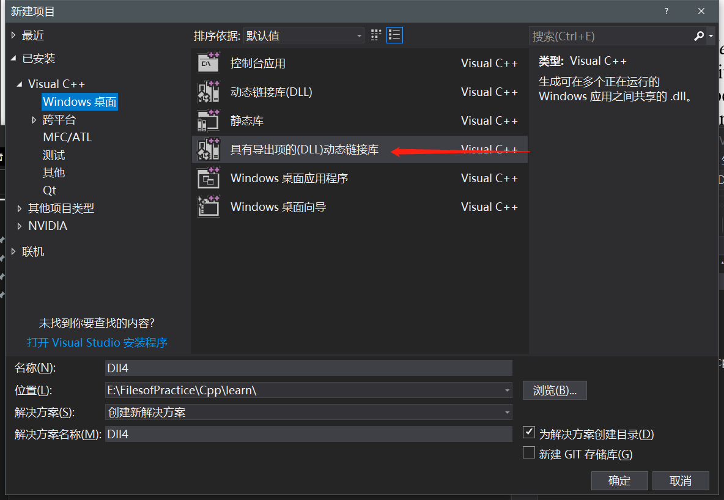Expand the 联机 tree node

click(13, 252)
